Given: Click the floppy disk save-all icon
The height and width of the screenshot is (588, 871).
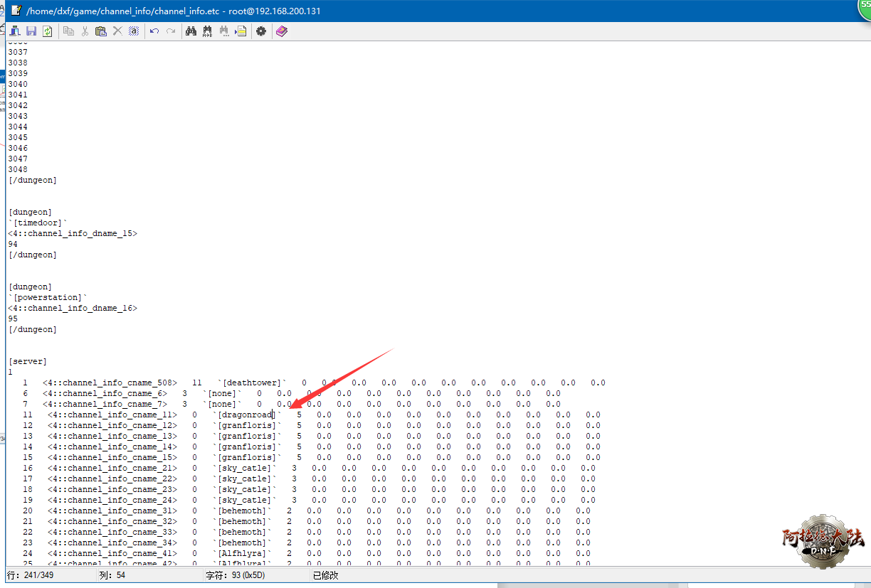Looking at the screenshot, I should (31, 31).
